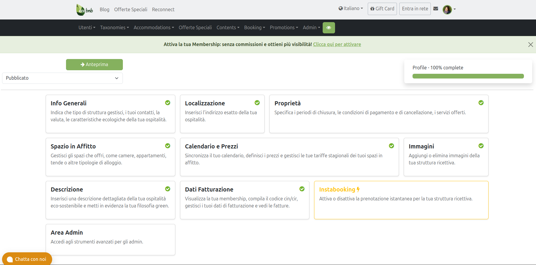Expand the Accommodations menu

click(154, 28)
